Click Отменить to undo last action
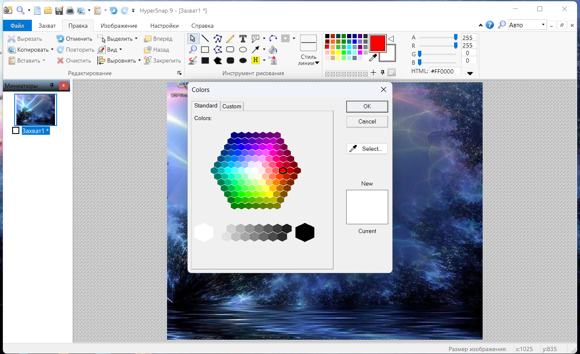 pyautogui.click(x=74, y=39)
